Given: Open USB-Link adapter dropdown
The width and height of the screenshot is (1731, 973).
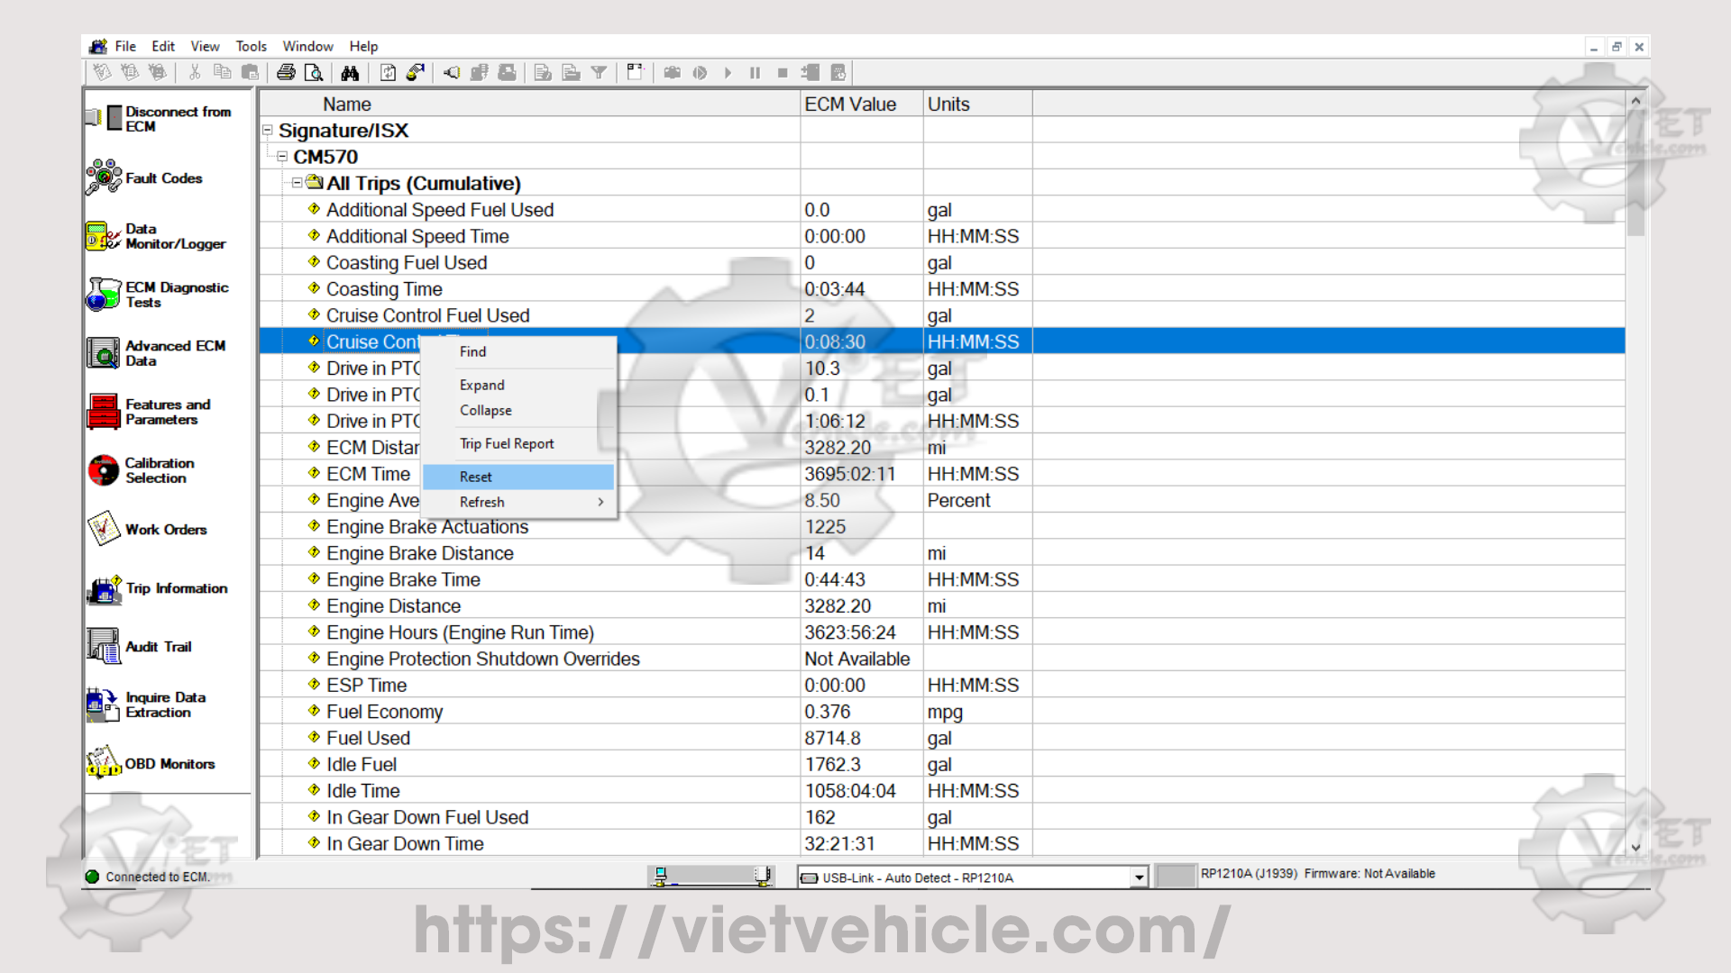Looking at the screenshot, I should pyautogui.click(x=1140, y=878).
